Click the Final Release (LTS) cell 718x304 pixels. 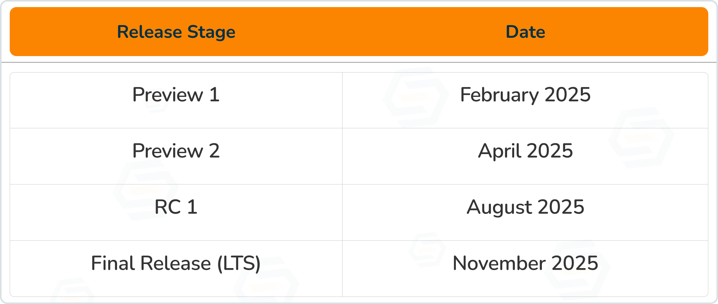[x=176, y=263]
